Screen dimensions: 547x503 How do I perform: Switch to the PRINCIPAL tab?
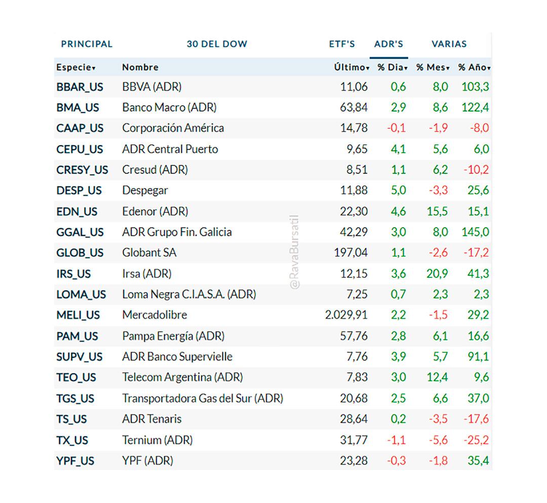tap(87, 44)
